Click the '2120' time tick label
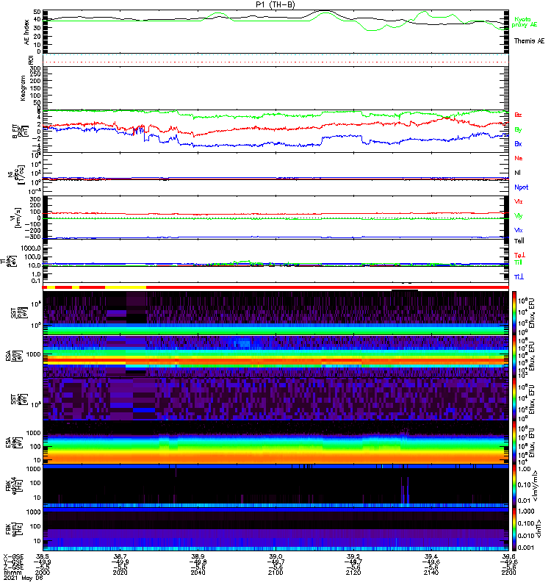Viewport: 551px width, 588px height. pyautogui.click(x=353, y=573)
